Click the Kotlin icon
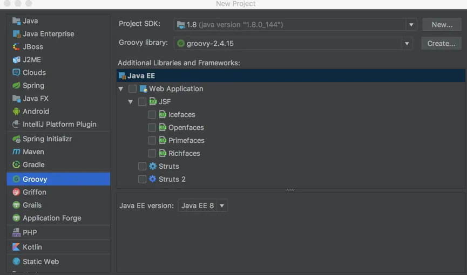This screenshot has width=467, height=275. 16,247
